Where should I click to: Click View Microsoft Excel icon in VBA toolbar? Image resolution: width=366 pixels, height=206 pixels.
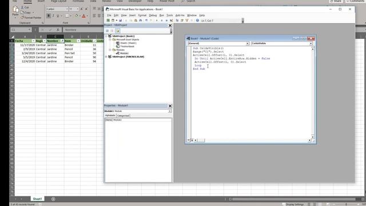click(x=108, y=21)
